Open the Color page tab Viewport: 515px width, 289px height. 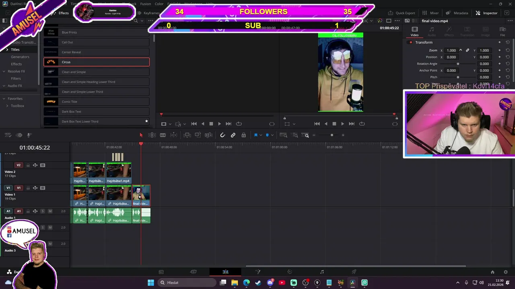290,272
